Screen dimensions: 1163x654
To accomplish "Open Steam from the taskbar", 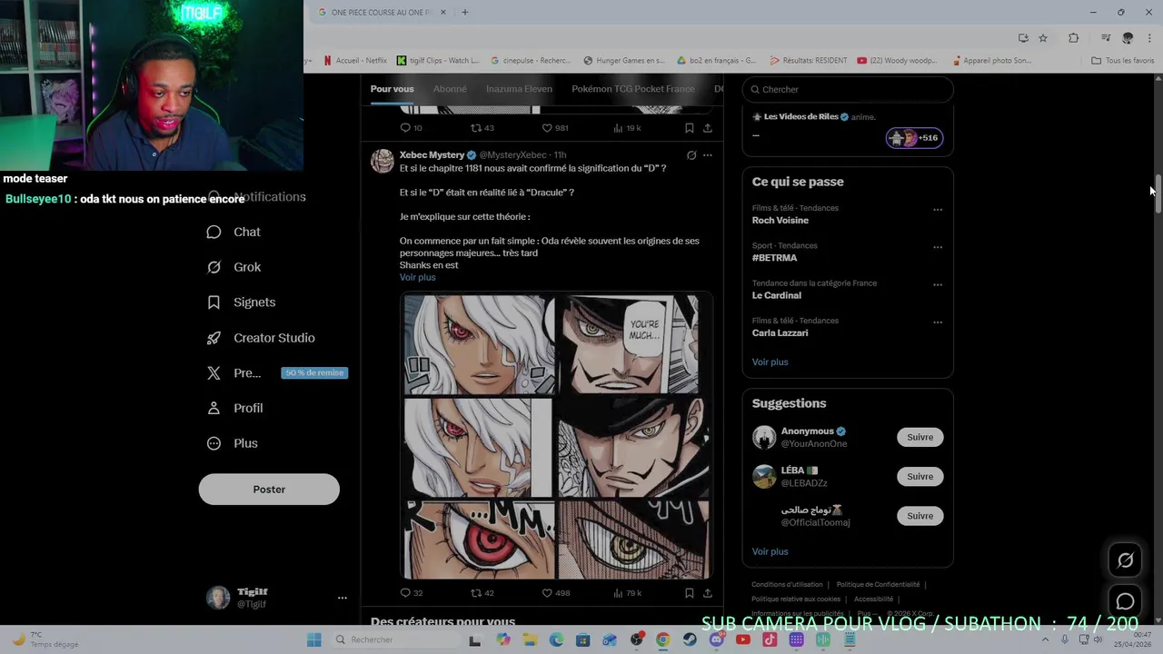I will (x=690, y=639).
